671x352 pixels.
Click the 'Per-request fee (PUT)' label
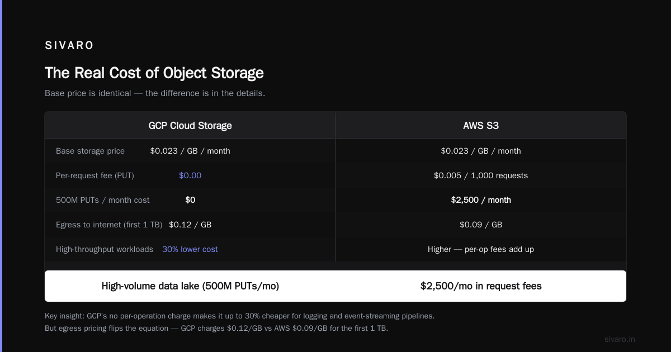point(95,175)
